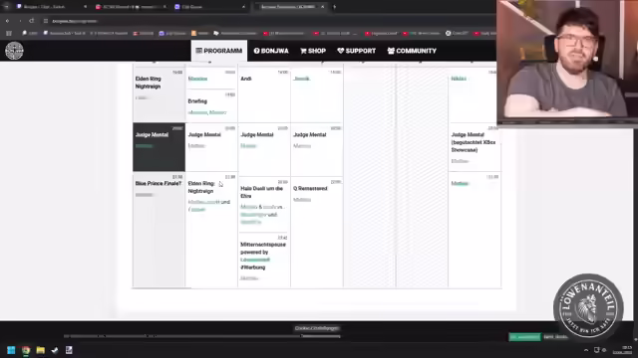Open the Q Remastered entry
Viewport: 638px width, 358px height.
317,232
